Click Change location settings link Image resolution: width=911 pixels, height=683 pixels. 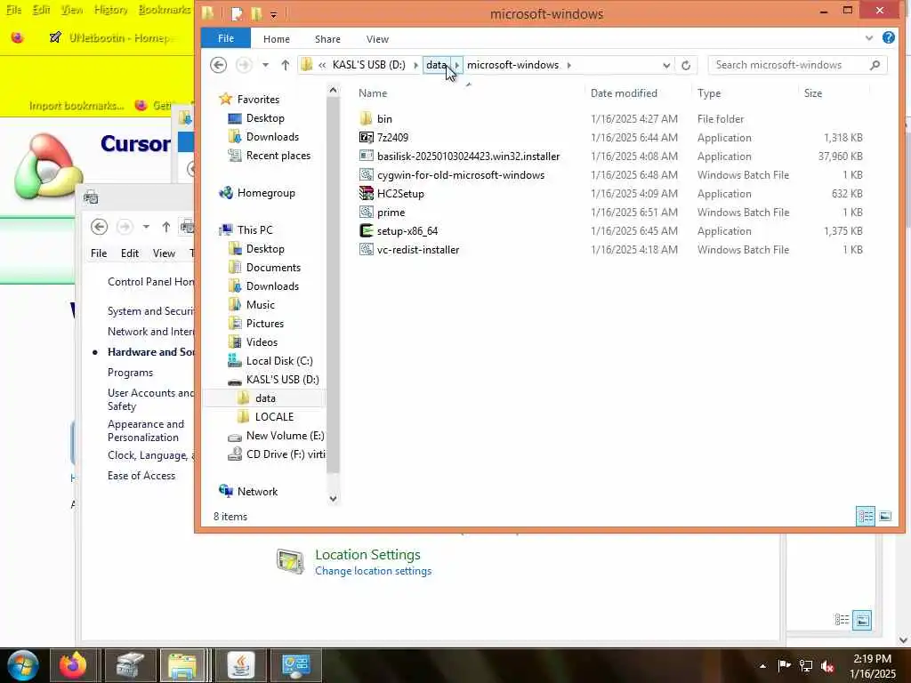tap(373, 571)
